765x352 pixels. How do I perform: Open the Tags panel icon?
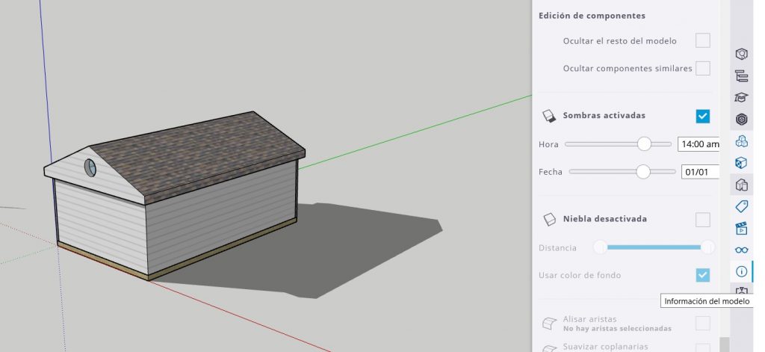pos(741,206)
